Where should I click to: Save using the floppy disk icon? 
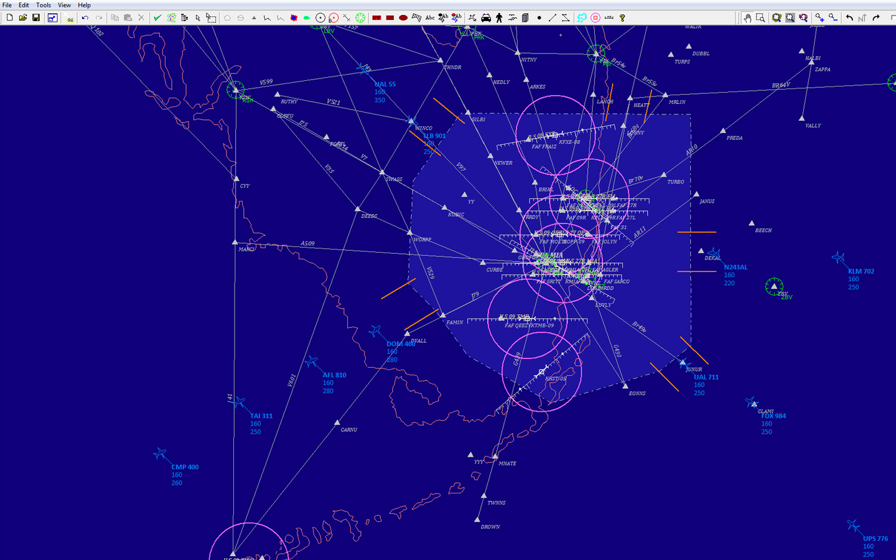(x=36, y=17)
